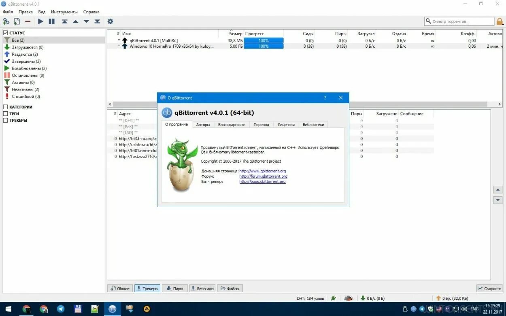Select the Неактивны (2) filter
Screen dimensions: 506x316
pyautogui.click(x=26, y=89)
